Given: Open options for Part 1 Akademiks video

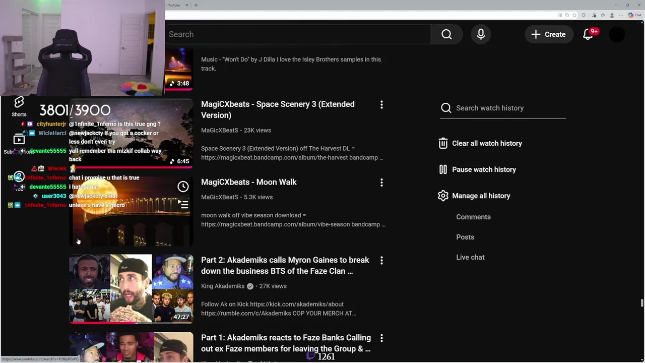Looking at the screenshot, I should [x=381, y=338].
